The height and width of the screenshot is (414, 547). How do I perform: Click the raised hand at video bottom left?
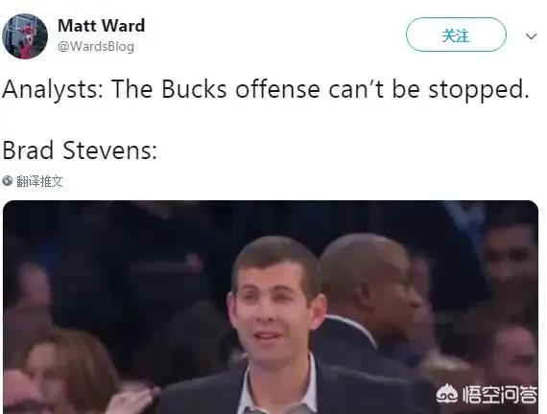[x=131, y=401]
